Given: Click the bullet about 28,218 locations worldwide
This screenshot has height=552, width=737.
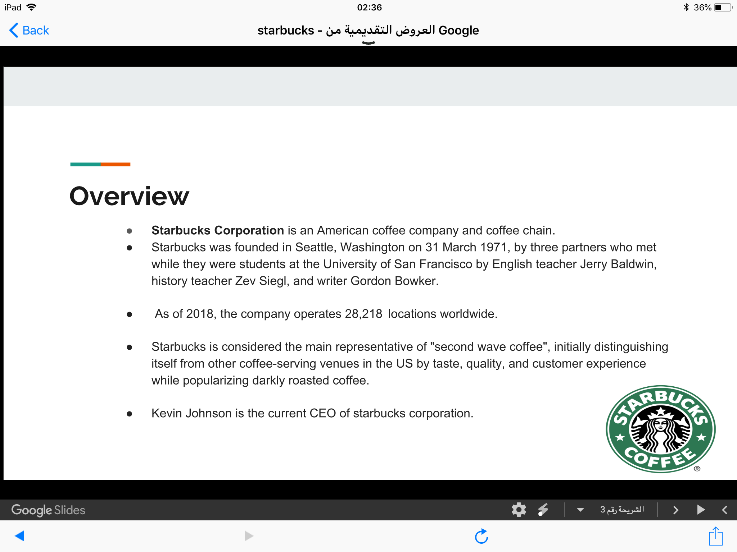Looking at the screenshot, I should [326, 314].
